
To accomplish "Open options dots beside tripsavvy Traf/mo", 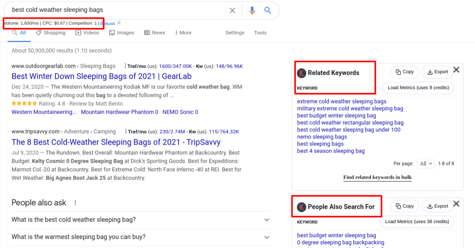I will pos(125,131).
